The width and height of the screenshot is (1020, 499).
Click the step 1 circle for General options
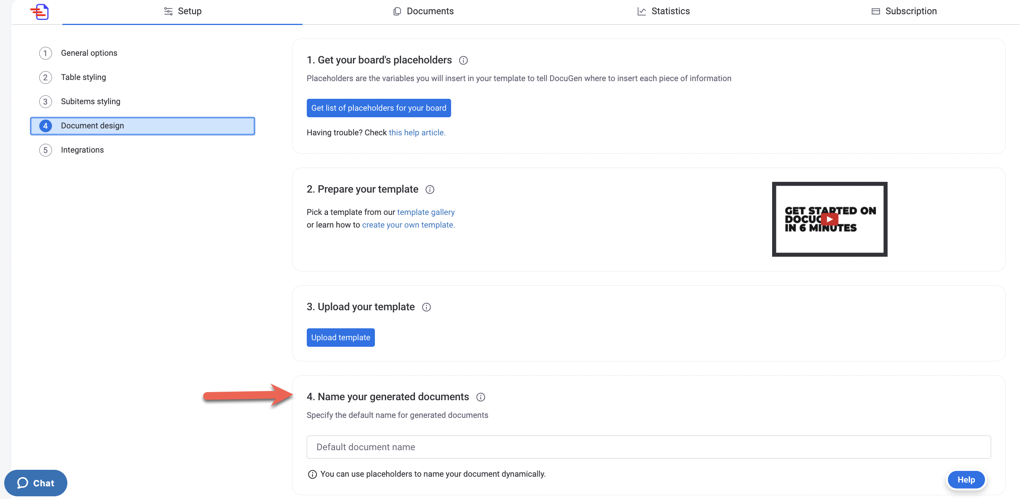45,53
